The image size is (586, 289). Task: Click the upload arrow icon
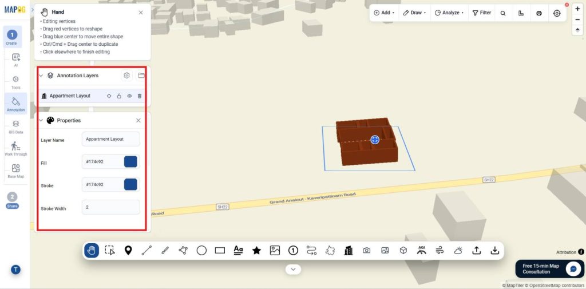(477, 251)
